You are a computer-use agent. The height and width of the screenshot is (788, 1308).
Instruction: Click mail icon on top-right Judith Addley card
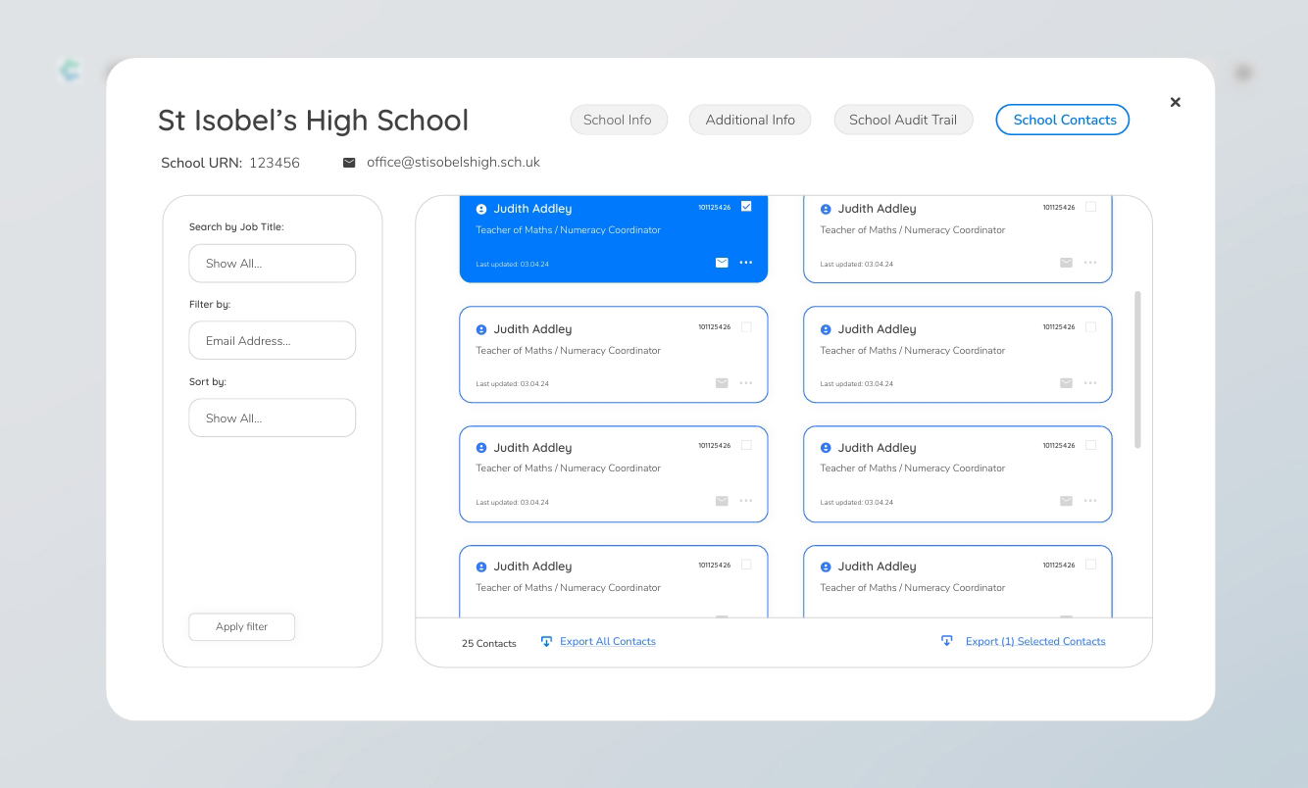1066,263
